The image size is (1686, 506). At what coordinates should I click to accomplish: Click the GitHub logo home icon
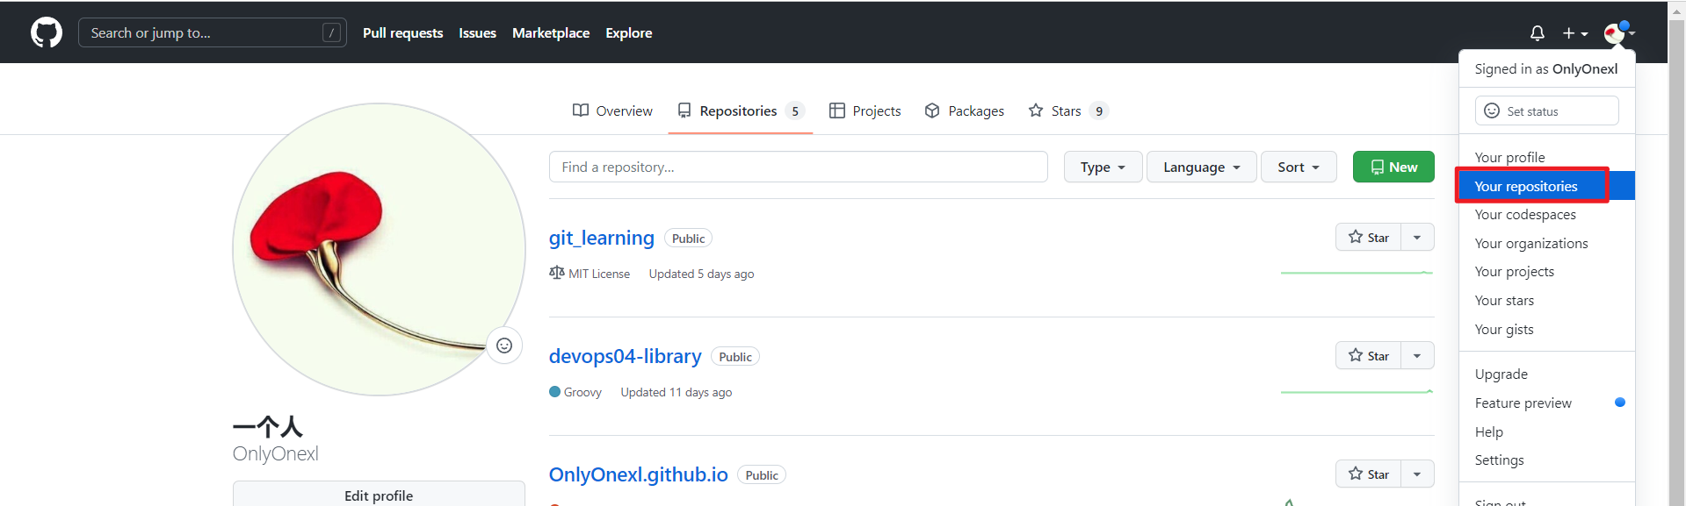pos(47,33)
